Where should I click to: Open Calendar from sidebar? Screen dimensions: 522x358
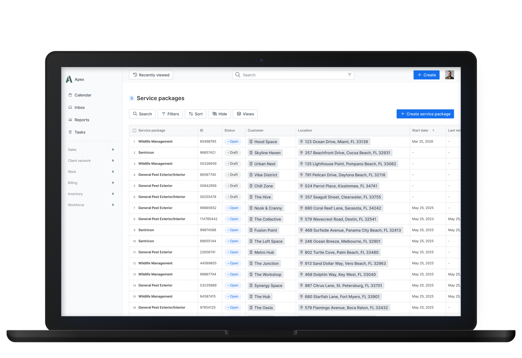coord(80,95)
